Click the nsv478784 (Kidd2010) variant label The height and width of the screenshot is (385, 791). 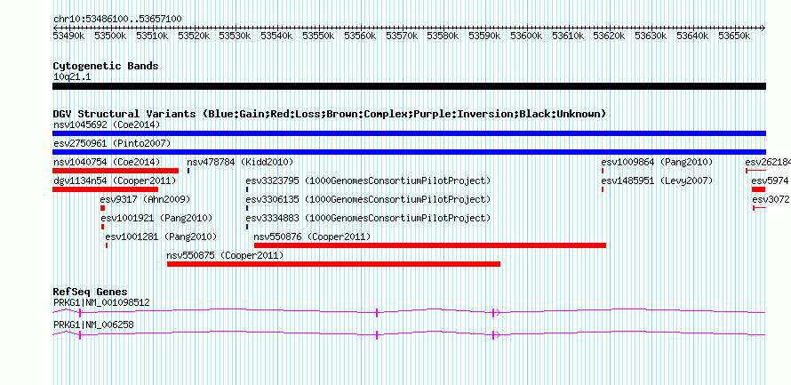pos(240,162)
